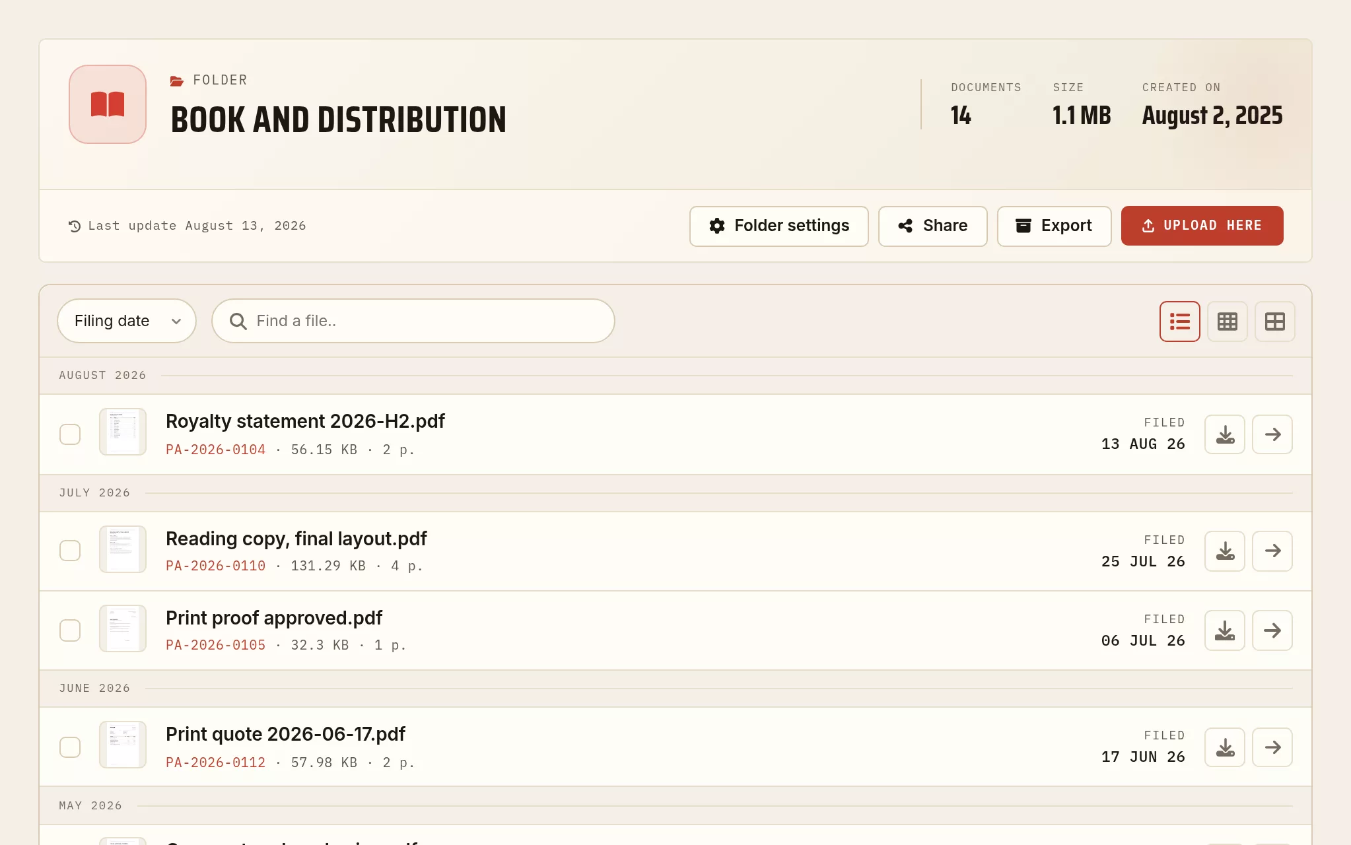
Task: Open Folder settings
Action: coord(779,226)
